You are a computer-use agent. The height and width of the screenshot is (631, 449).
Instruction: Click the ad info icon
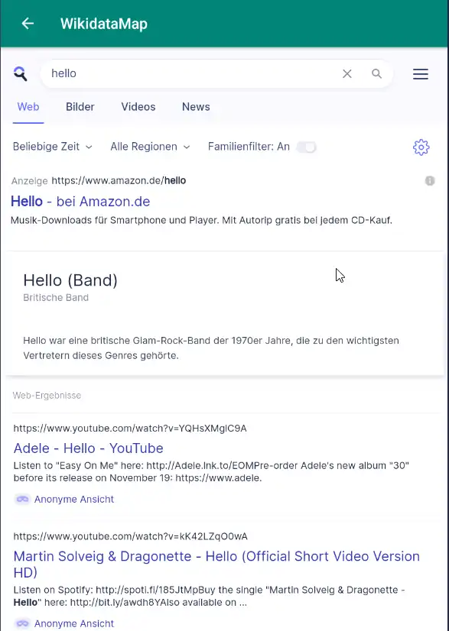(x=430, y=181)
